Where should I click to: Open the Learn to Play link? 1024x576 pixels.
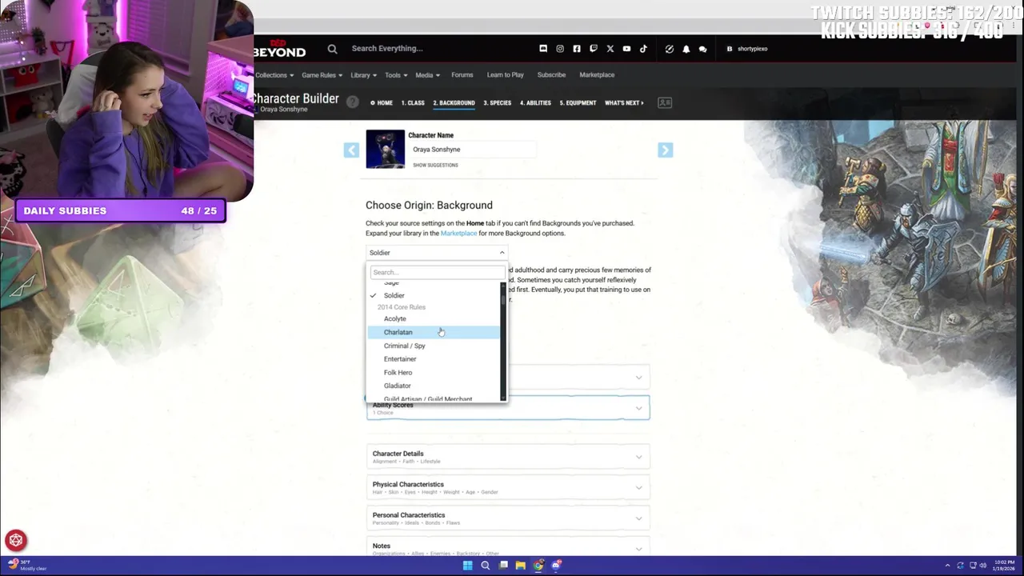pos(506,75)
